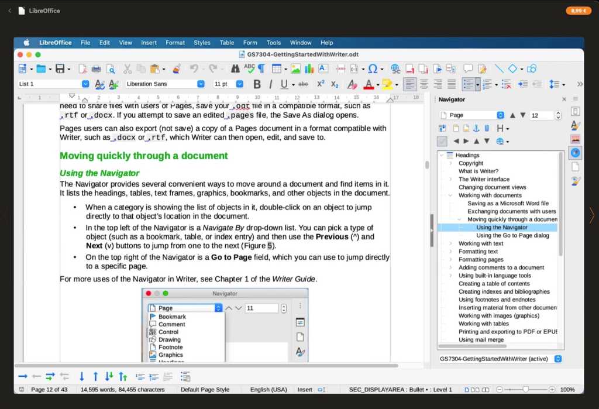Toggle Align Left paragraph alignment

[410, 84]
